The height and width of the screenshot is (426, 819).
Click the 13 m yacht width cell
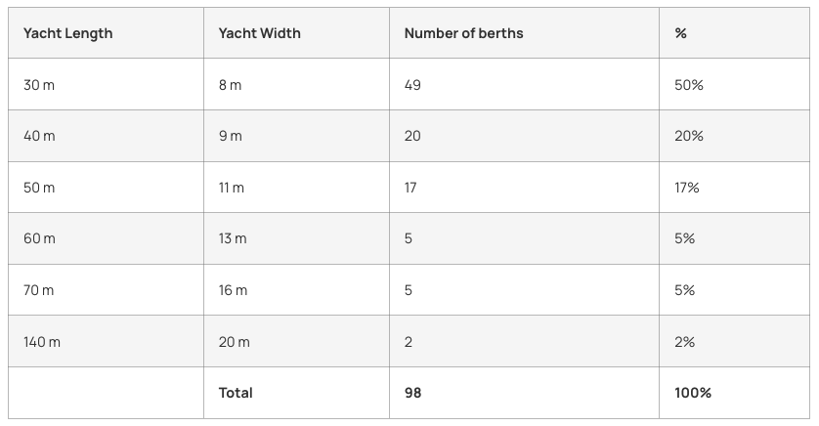pos(233,238)
